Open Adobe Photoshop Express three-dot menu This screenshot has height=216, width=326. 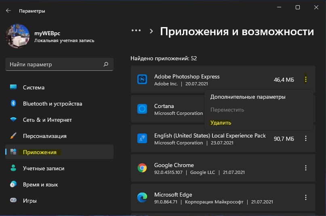pyautogui.click(x=306, y=79)
